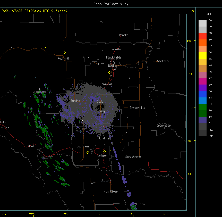Click the Lake Louise label
Screen dimensions: 222x217
click(x=5, y=125)
